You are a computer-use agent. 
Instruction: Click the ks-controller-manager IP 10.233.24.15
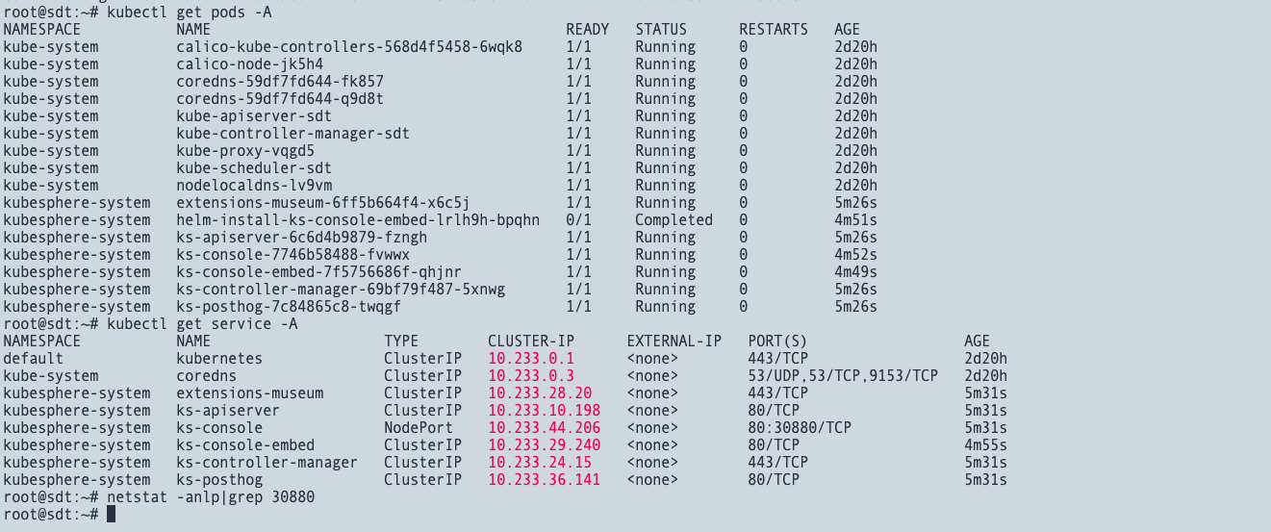point(540,463)
